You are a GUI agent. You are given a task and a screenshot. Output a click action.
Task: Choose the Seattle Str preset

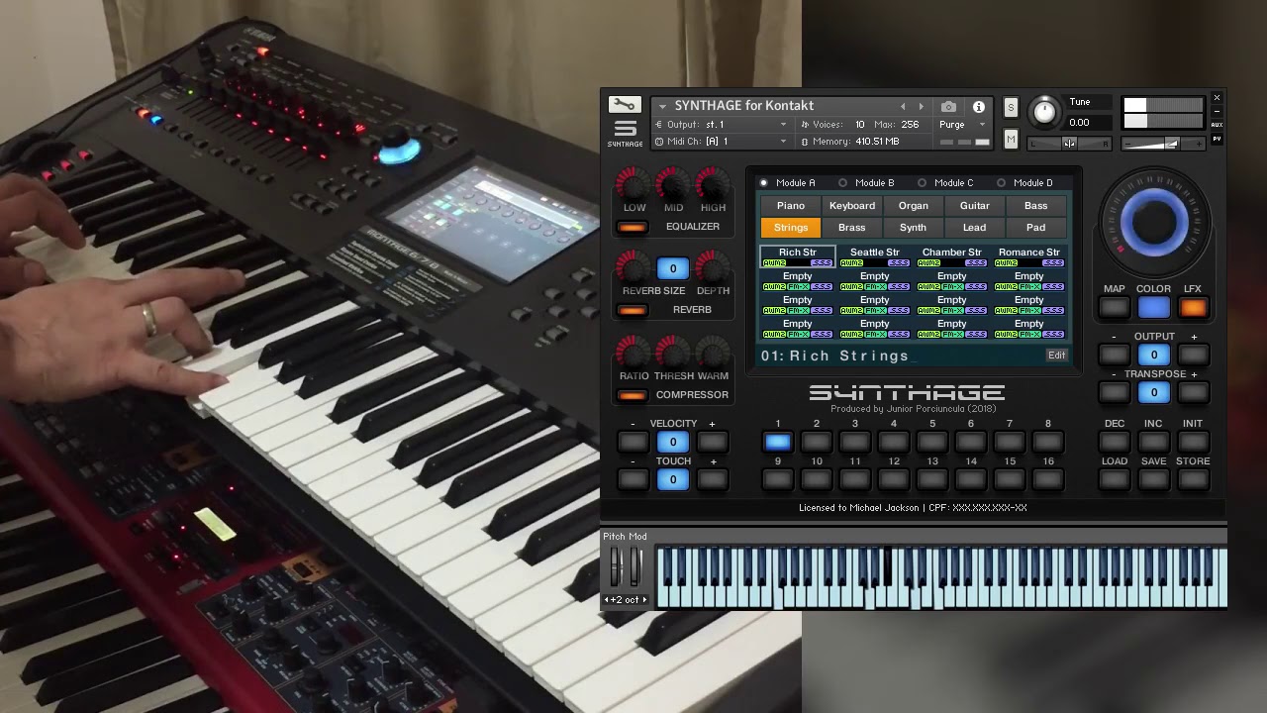pyautogui.click(x=875, y=256)
